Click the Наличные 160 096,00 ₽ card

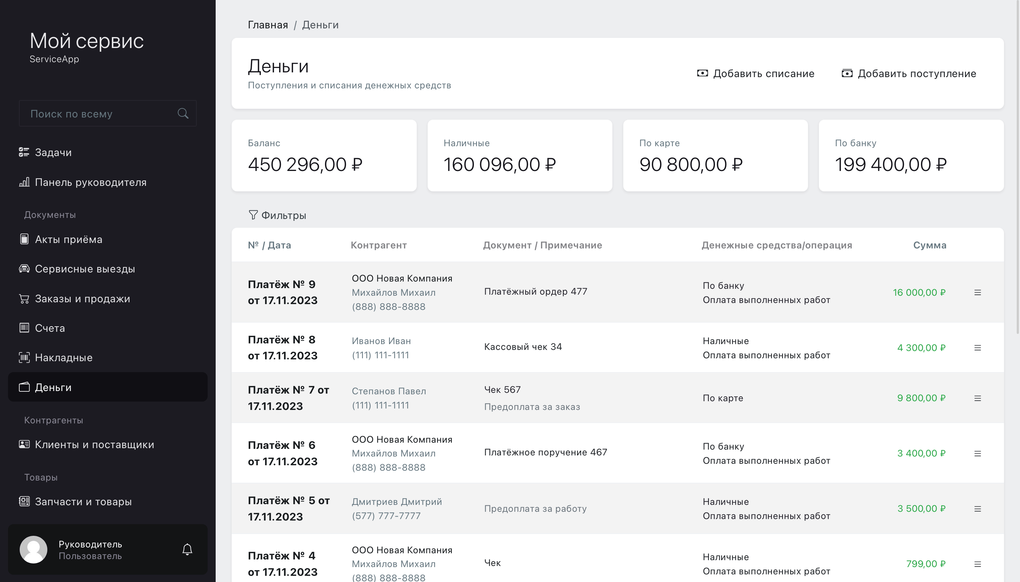519,155
